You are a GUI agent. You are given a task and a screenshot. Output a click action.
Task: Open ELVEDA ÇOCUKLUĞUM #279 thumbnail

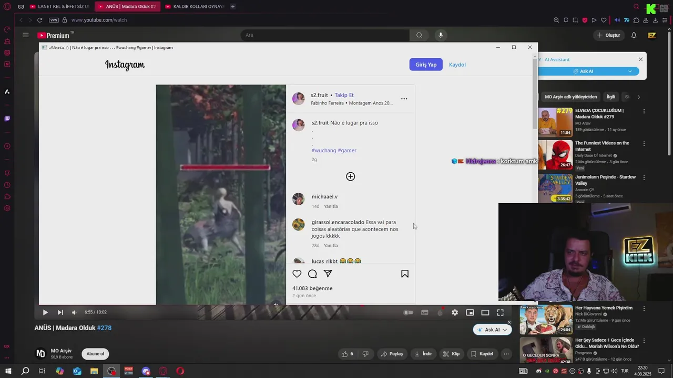coord(555,122)
